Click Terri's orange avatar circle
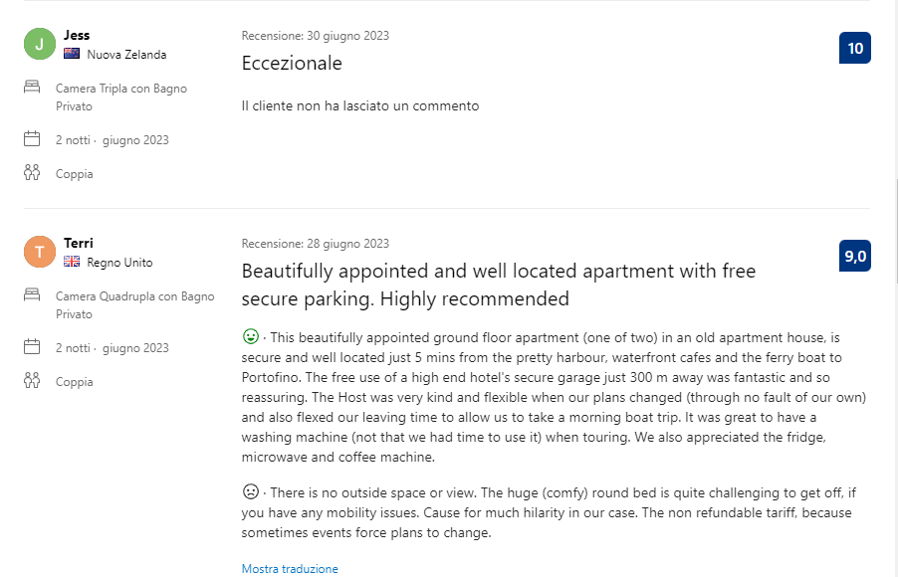Screen dimensions: 898x577 coord(40,252)
